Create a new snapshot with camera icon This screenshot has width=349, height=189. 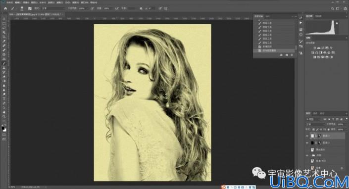click(287, 55)
